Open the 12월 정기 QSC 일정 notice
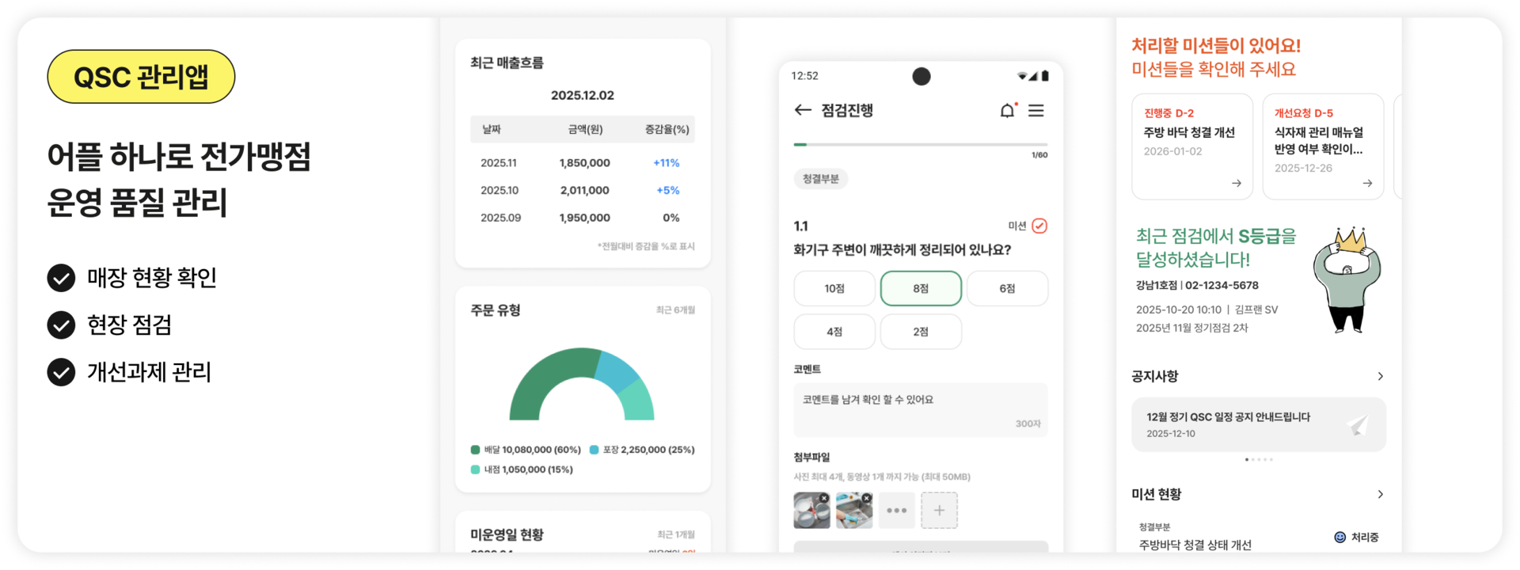The width and height of the screenshot is (1520, 570). pos(1259,425)
